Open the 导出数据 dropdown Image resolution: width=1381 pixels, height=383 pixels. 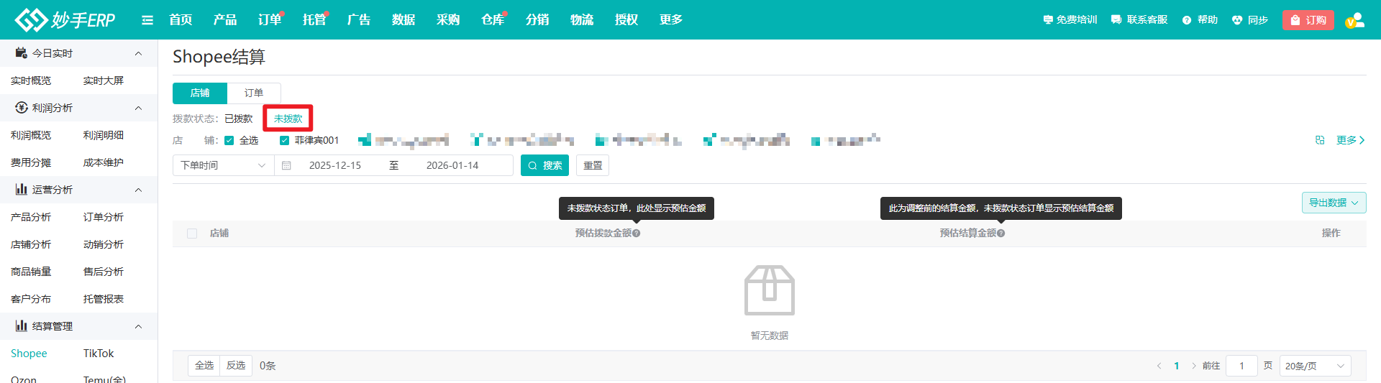[1334, 203]
